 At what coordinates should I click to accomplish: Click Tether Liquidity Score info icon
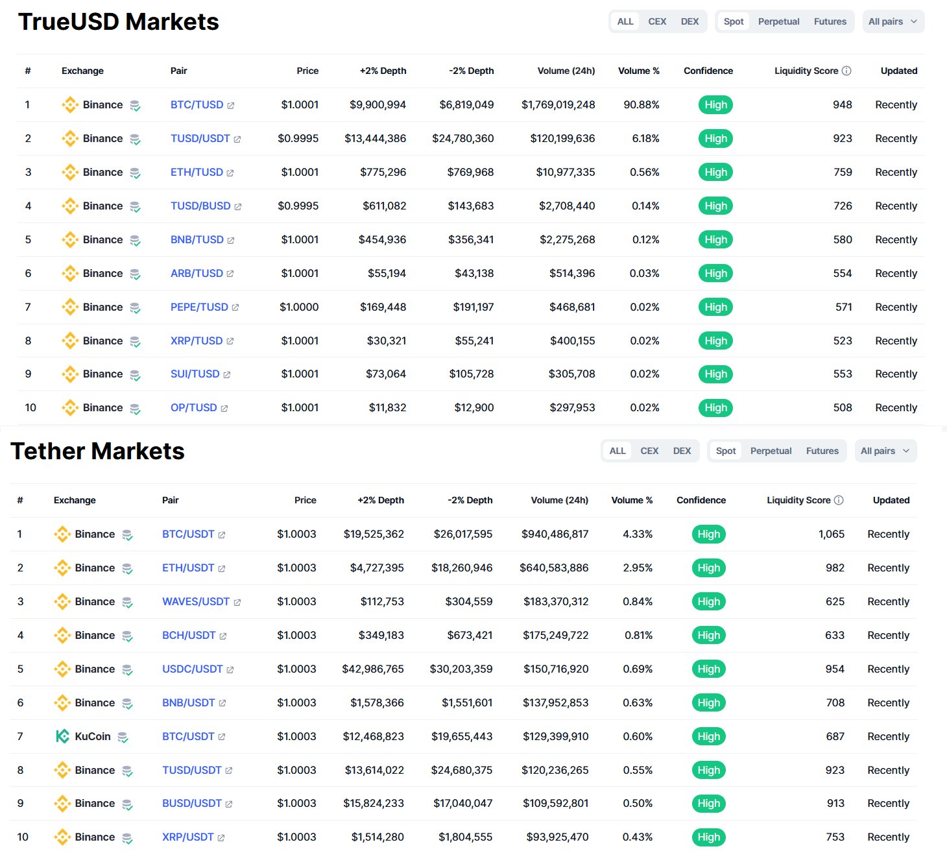pyautogui.click(x=839, y=500)
